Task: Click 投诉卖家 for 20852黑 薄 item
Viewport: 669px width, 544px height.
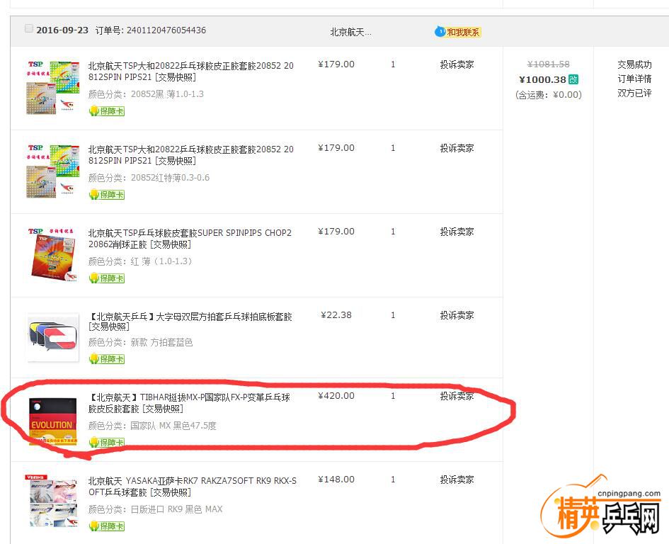Action: (457, 64)
